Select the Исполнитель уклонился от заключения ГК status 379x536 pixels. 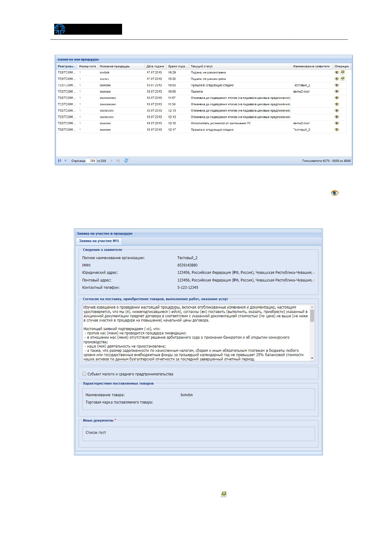[221, 123]
